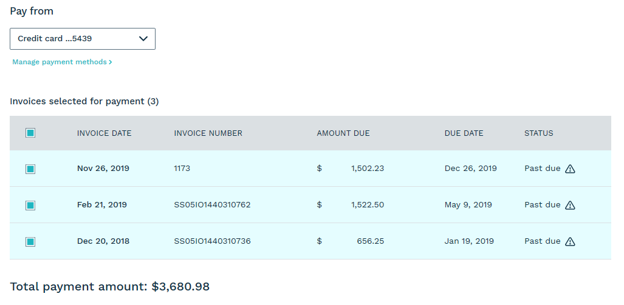Open the Credit card ...5439 dropdown
Image resolution: width=624 pixels, height=305 pixels.
click(82, 39)
